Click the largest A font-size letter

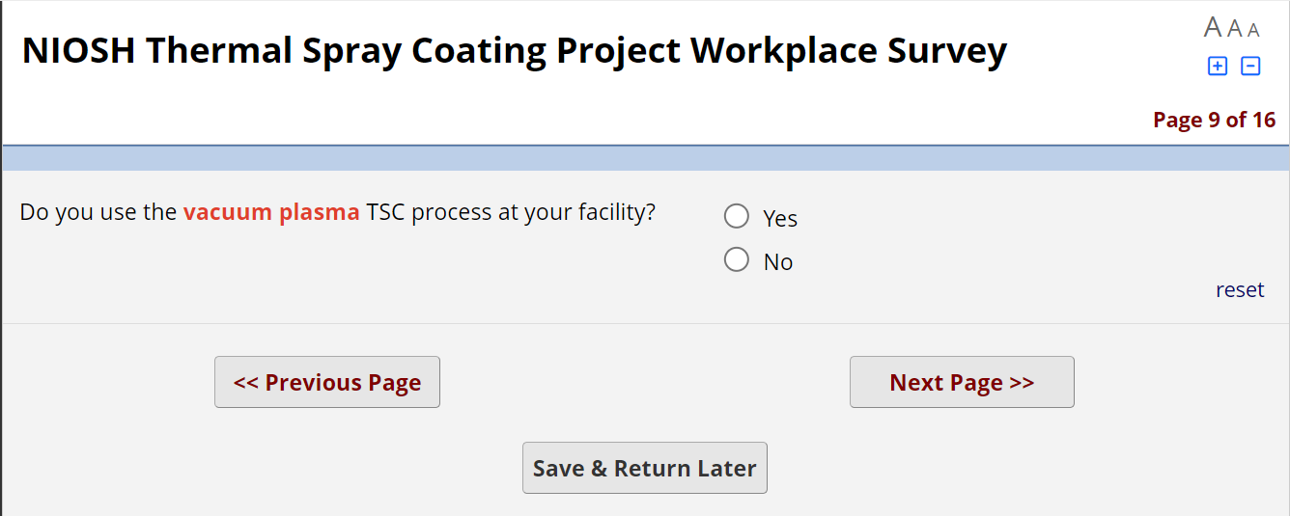(1213, 28)
